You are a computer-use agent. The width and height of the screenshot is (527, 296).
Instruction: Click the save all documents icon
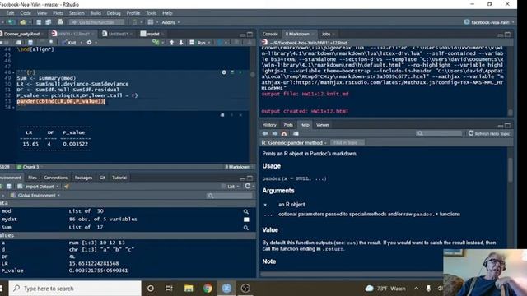pyautogui.click(x=48, y=22)
